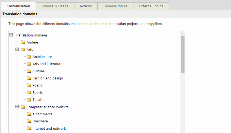Switch to the License & Usage tab
The height and width of the screenshot is (133, 231).
coord(55,6)
